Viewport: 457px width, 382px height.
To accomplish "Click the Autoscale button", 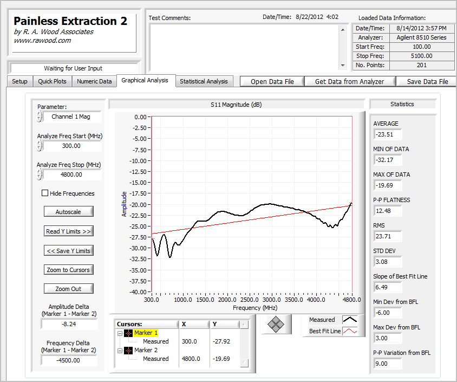I will click(68, 212).
